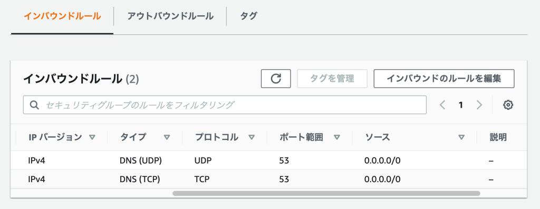
Task: Go to next page arrow
Action: pyautogui.click(x=479, y=105)
